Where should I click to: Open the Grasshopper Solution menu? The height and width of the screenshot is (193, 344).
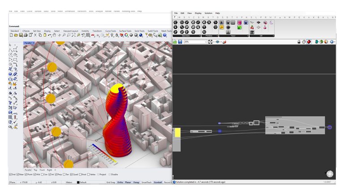208,13
